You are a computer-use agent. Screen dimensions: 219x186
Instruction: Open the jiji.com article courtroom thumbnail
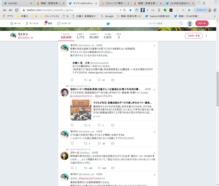pyautogui.click(x=81, y=110)
